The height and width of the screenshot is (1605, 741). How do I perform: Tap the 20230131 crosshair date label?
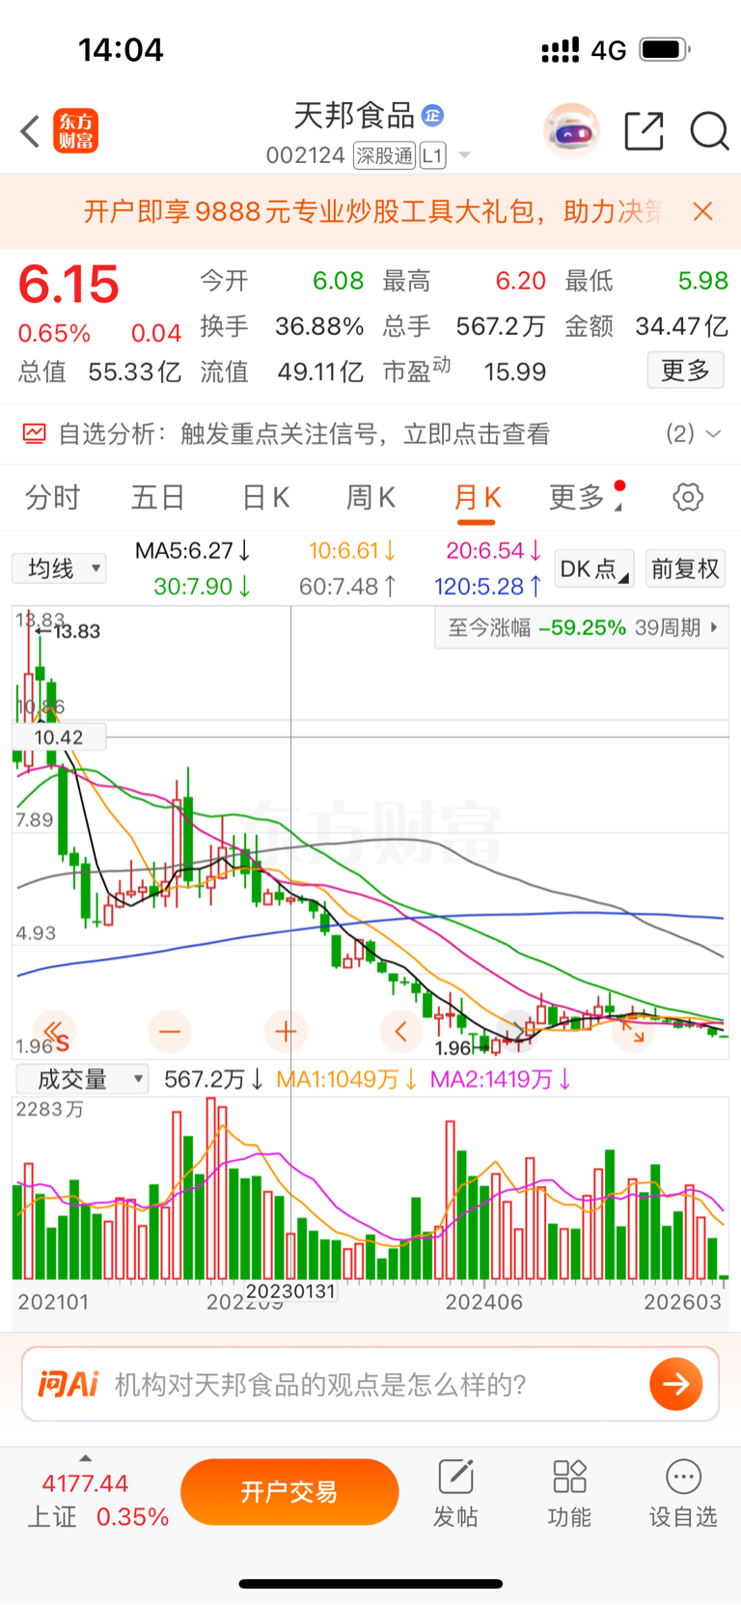click(x=290, y=1290)
